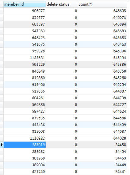Click count value 34441
This screenshot has width=130, height=175.
coord(121,172)
